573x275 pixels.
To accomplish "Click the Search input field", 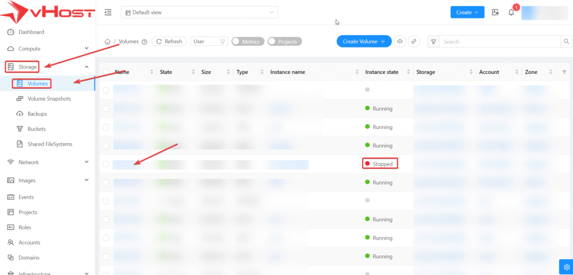I will pos(499,41).
